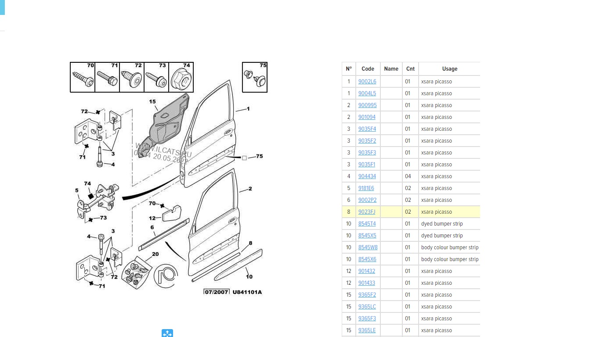Click the "Name" column header
600x337 pixels.
tap(391, 69)
